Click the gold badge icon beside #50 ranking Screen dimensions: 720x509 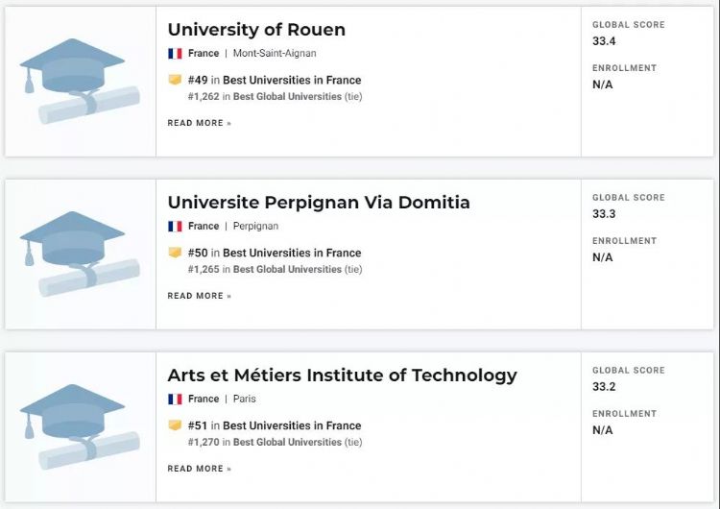coord(175,253)
